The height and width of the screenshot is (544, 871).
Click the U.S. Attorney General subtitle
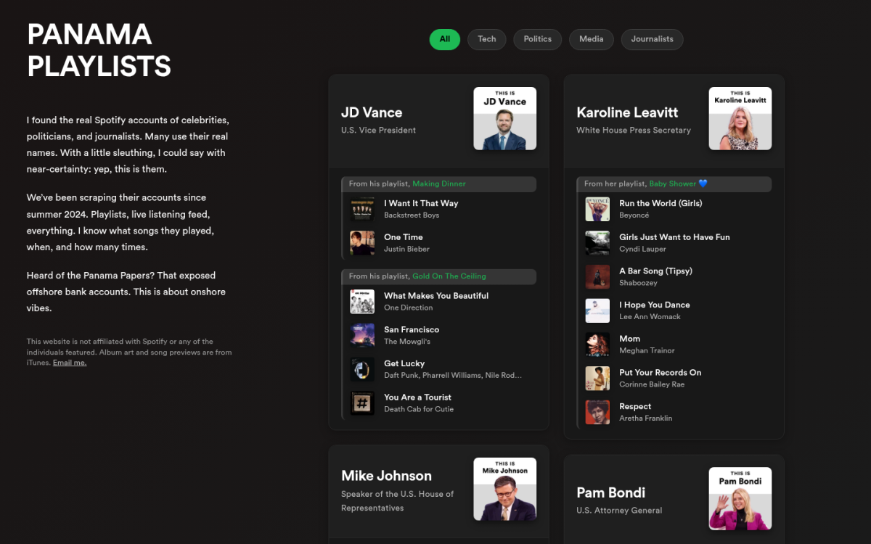[619, 511]
